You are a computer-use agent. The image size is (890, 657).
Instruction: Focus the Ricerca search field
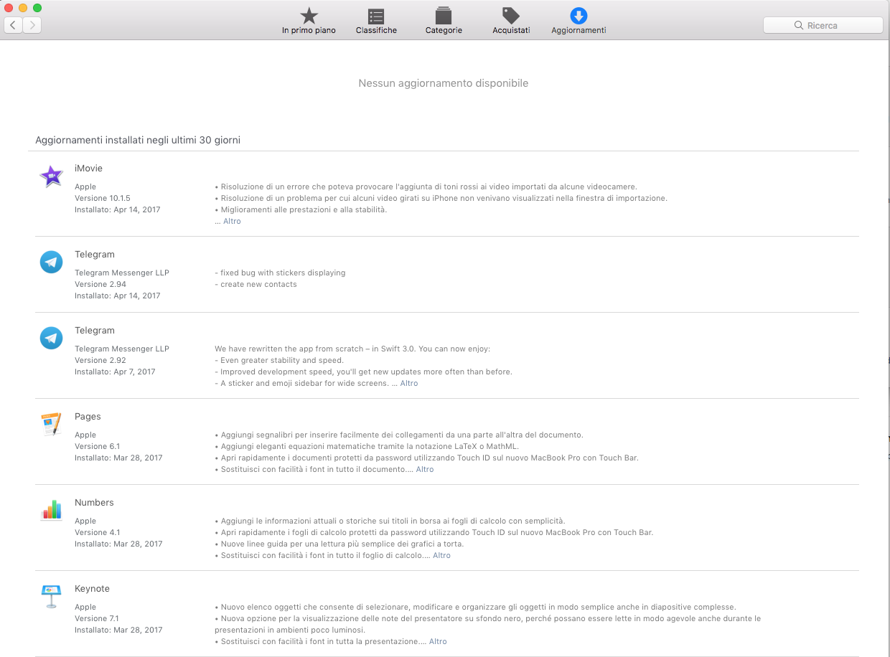click(x=823, y=25)
